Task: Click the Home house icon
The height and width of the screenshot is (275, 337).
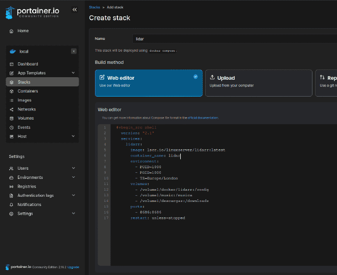Action: (x=11, y=31)
